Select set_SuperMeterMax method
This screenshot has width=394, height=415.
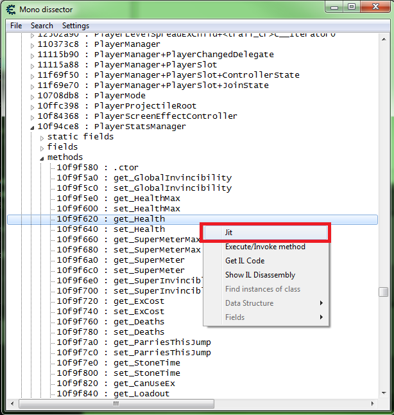tap(128, 250)
